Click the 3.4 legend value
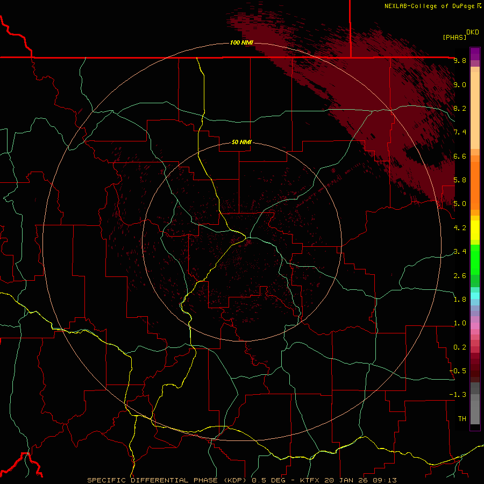 (460, 252)
